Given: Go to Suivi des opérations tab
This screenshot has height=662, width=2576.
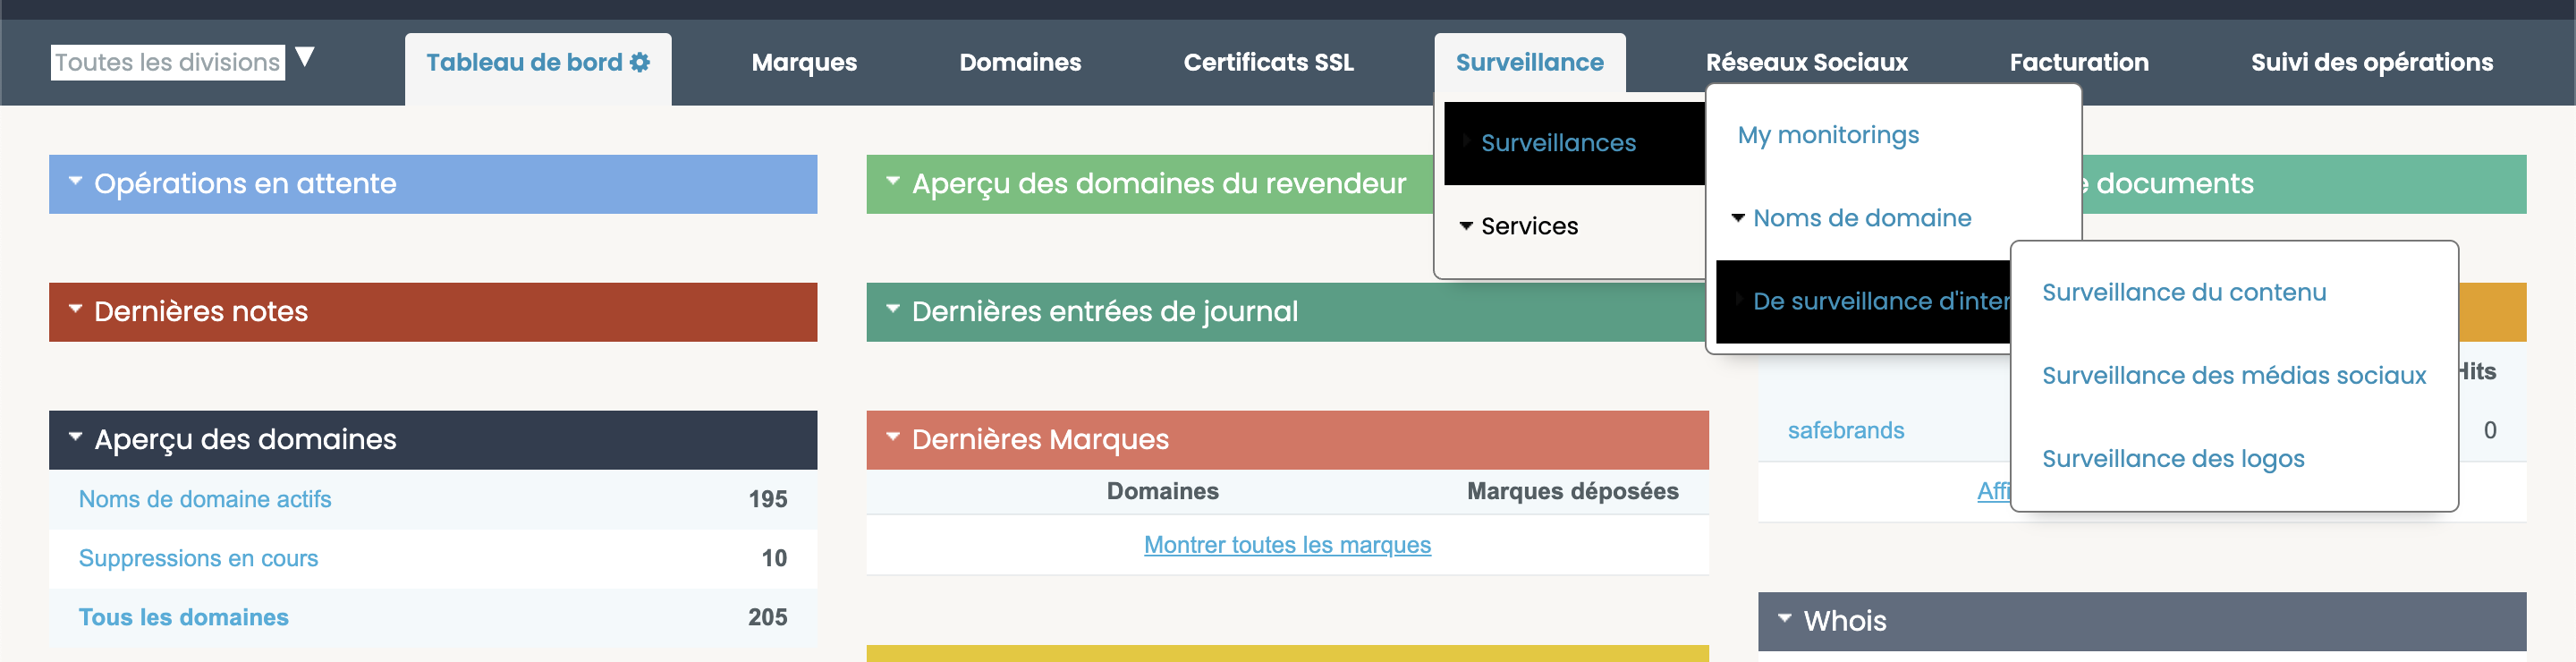Looking at the screenshot, I should pyautogui.click(x=2371, y=62).
